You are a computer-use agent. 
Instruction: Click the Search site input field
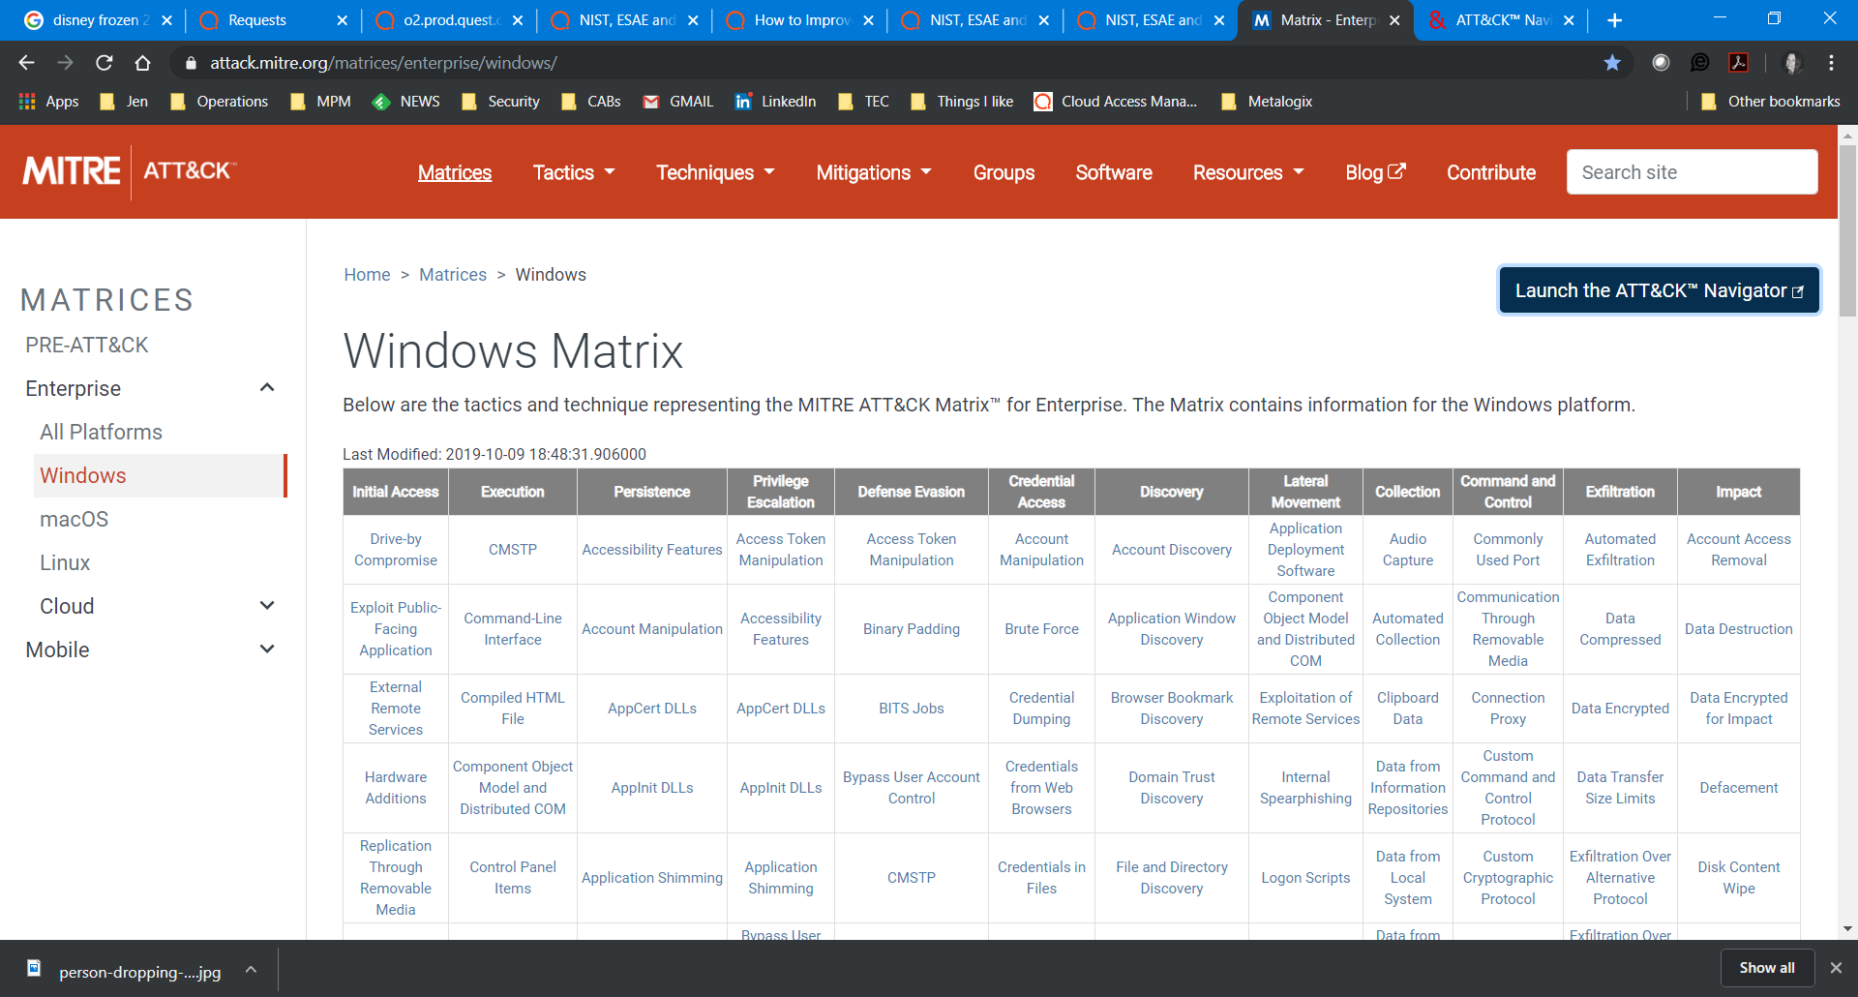tap(1692, 172)
